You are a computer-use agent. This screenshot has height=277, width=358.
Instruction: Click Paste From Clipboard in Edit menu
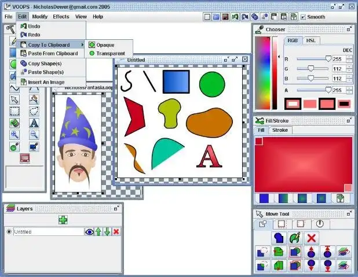click(51, 54)
